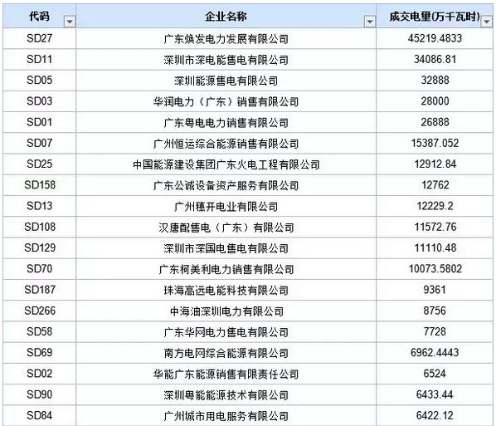The image size is (496, 426).
Task: Click 广东柯美利电力销售有限公司 cell
Action: coord(226,269)
